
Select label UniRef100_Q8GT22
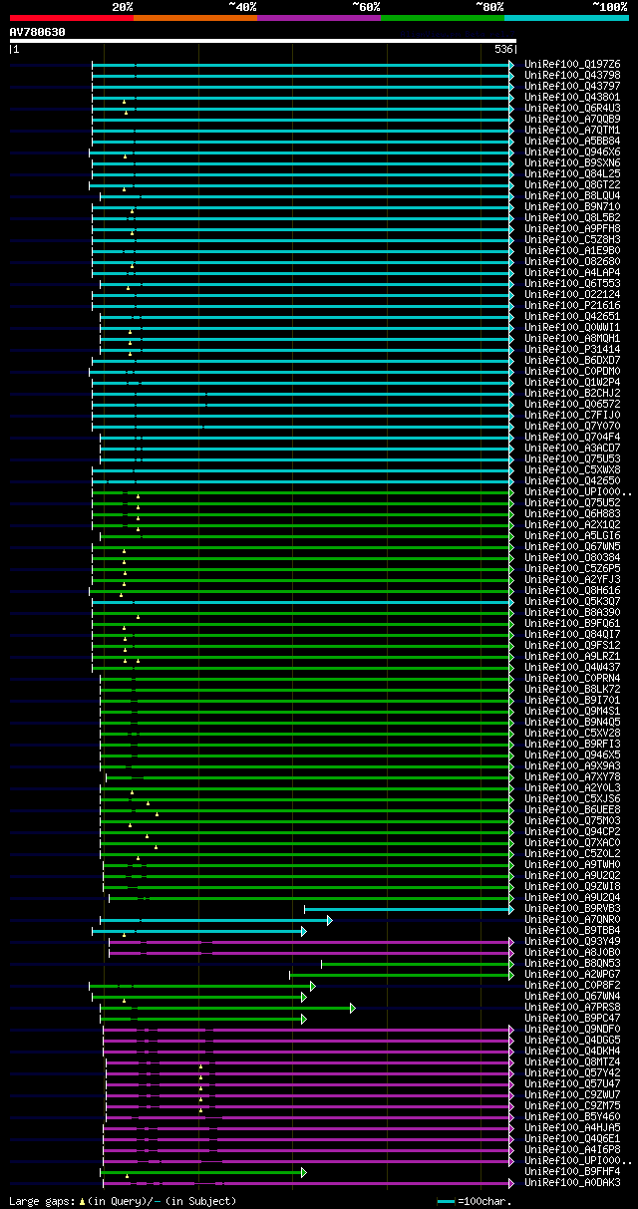coord(572,184)
